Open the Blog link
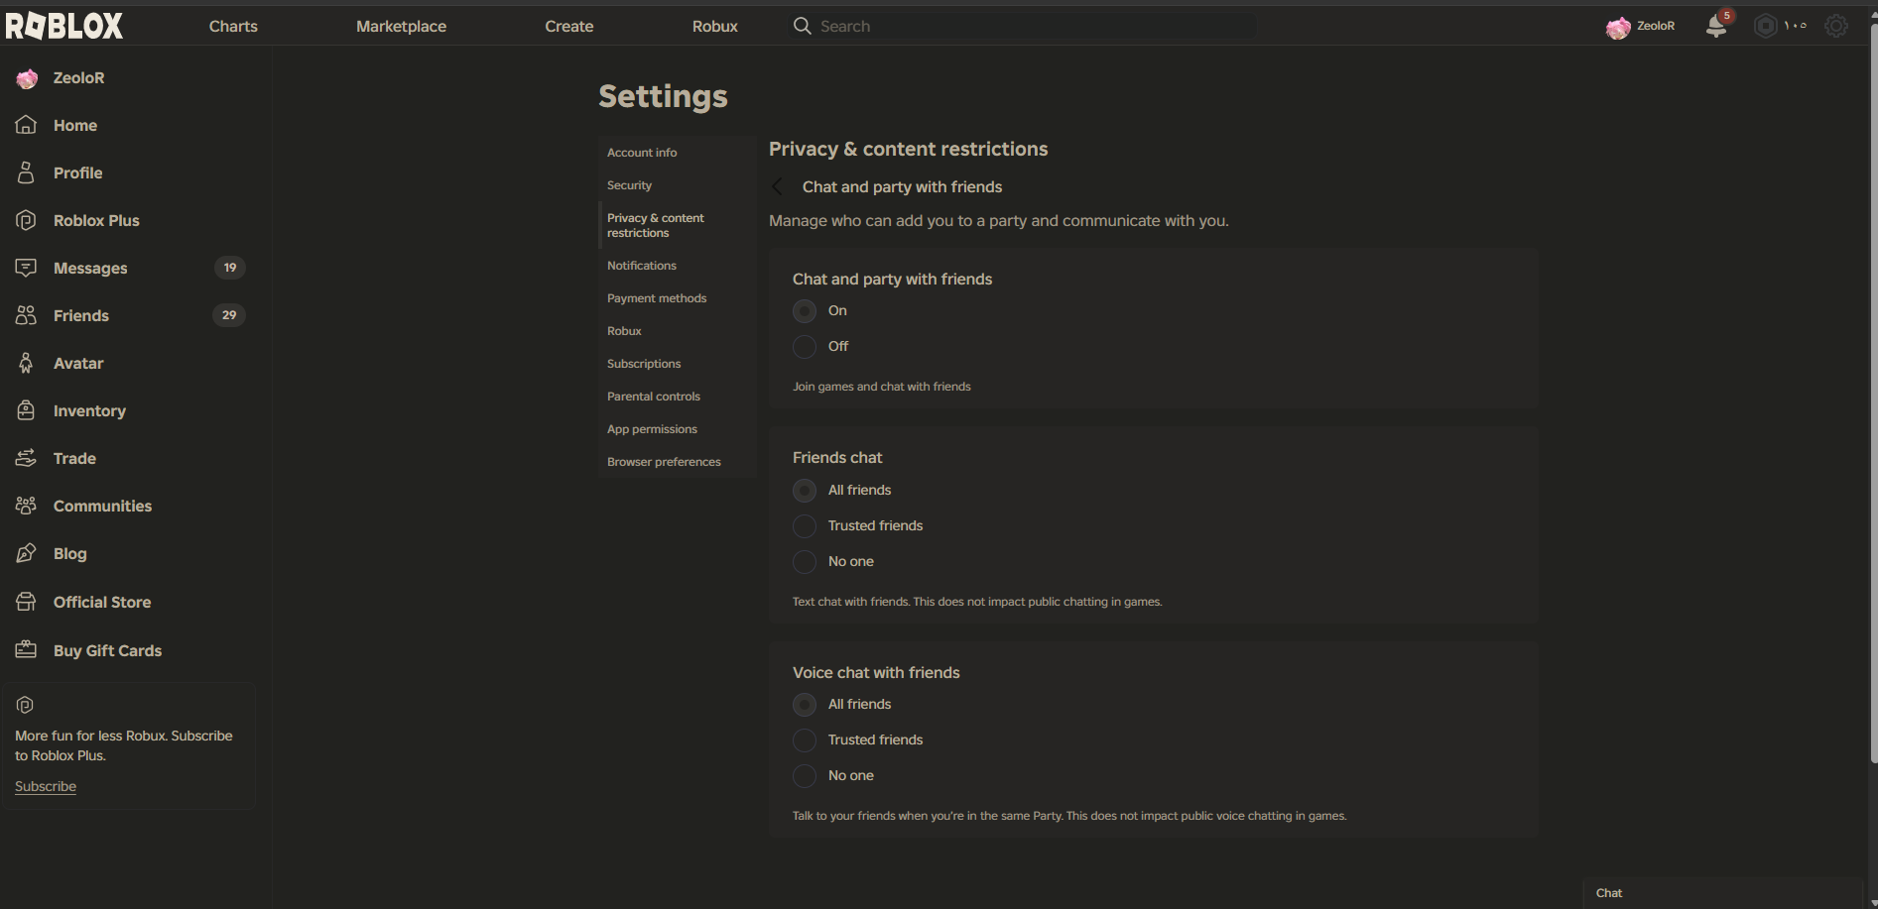 coord(70,554)
